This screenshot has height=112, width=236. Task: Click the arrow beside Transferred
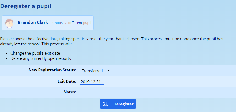point(108,71)
